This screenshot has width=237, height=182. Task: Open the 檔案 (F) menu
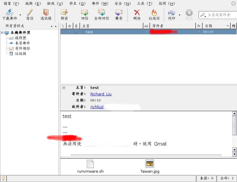point(11,3)
